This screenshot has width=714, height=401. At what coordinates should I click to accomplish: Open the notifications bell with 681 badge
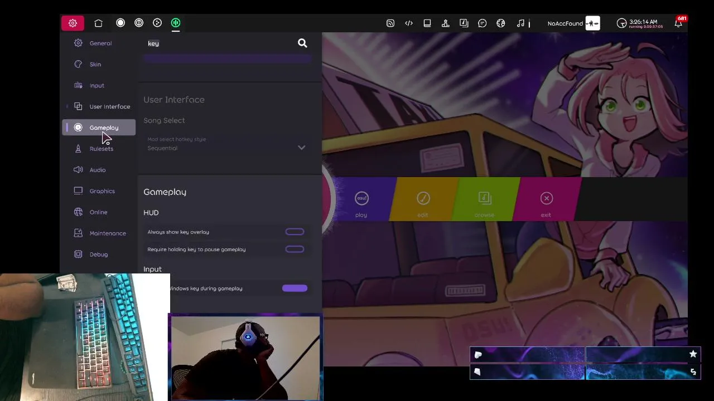(x=679, y=23)
